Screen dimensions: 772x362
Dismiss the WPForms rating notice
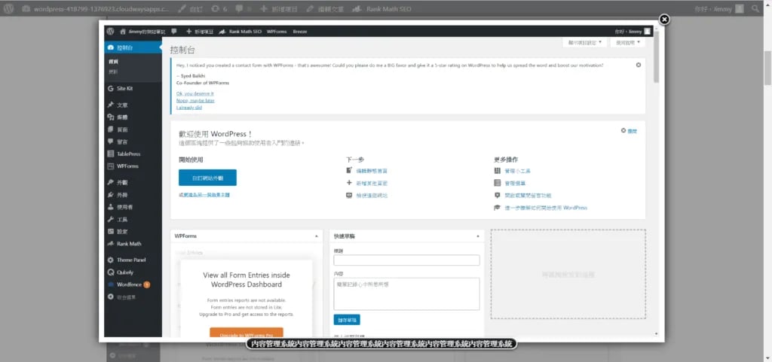click(x=639, y=65)
